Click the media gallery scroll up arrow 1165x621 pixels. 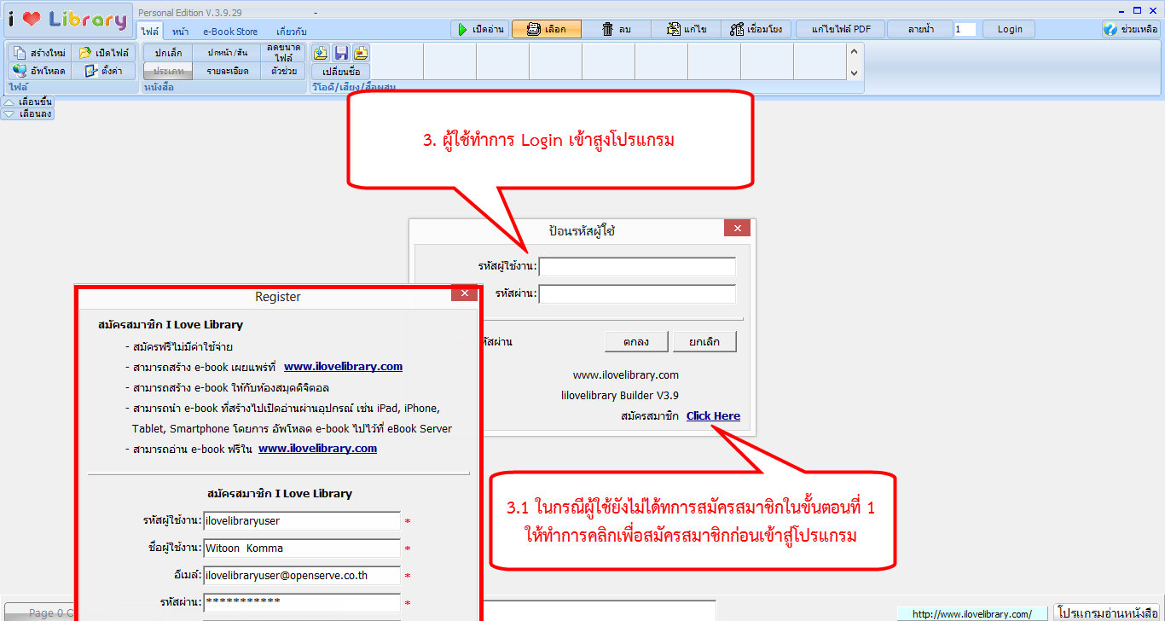(855, 51)
